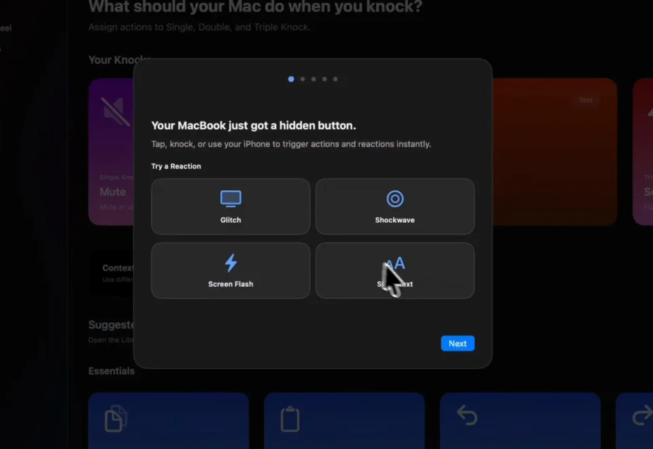Open the redo arrow essentials card
Image resolution: width=653 pixels, height=449 pixels.
634,420
